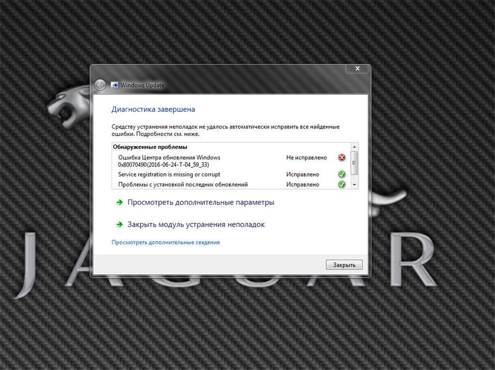The image size is (495, 370).
Task: Click green arrow next to Закрыть модуль устранения
Action: pyautogui.click(x=119, y=224)
